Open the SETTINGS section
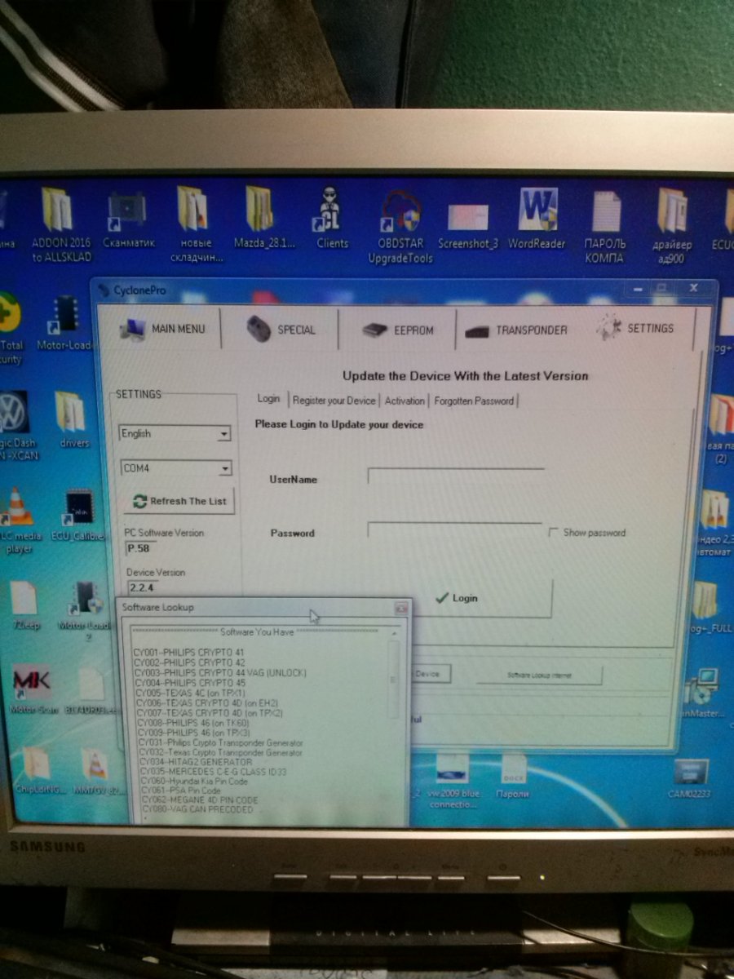This screenshot has height=979, width=734. click(x=635, y=328)
